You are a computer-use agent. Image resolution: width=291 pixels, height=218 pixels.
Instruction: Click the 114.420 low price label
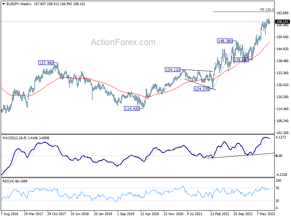click(132, 109)
